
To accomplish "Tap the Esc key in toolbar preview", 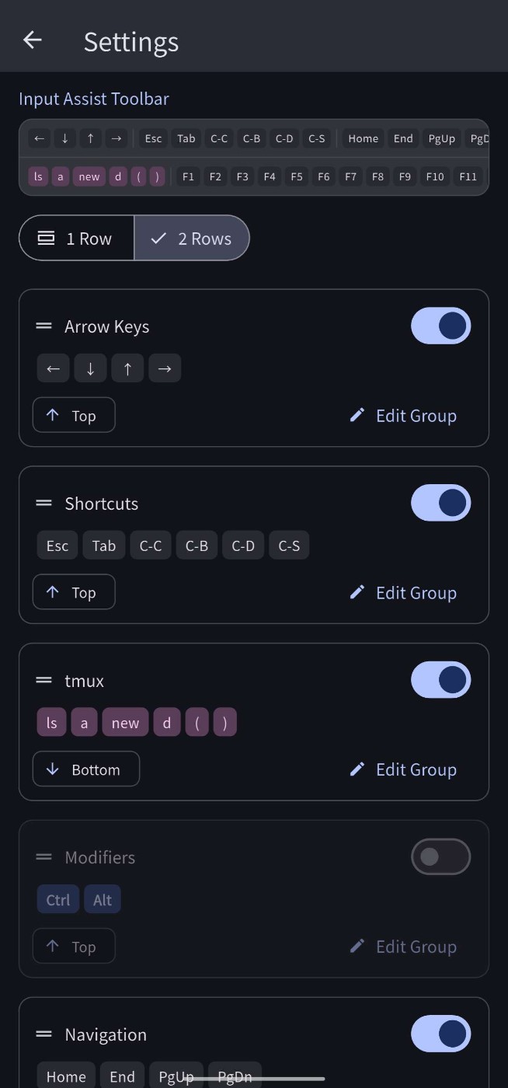I will (153, 138).
